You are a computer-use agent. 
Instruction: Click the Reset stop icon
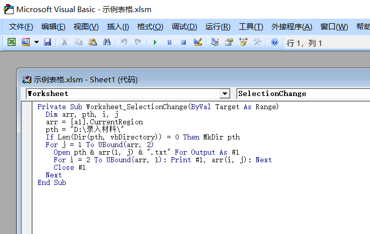[183, 42]
